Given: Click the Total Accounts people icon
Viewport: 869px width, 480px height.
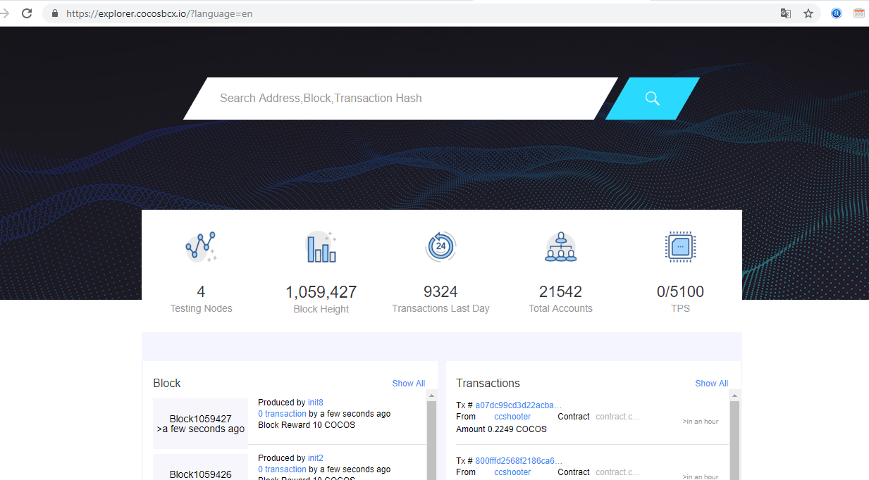Looking at the screenshot, I should [x=560, y=247].
